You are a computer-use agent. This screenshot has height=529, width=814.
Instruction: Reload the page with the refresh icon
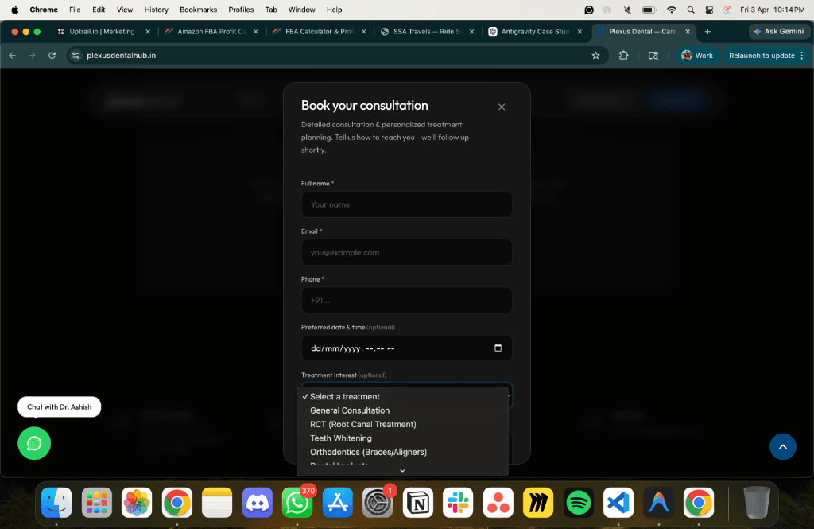click(52, 56)
